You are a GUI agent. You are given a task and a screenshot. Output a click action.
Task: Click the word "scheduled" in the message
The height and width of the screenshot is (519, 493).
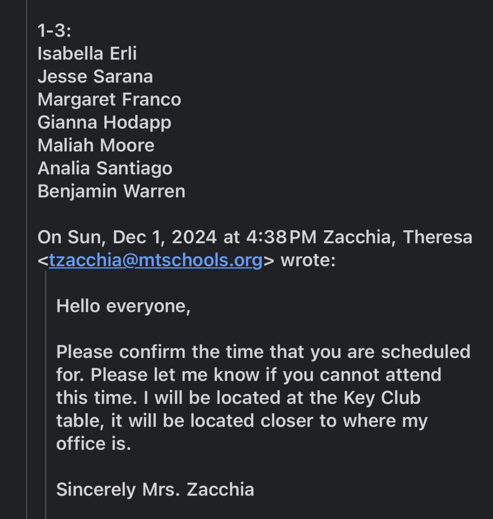[x=425, y=352]
